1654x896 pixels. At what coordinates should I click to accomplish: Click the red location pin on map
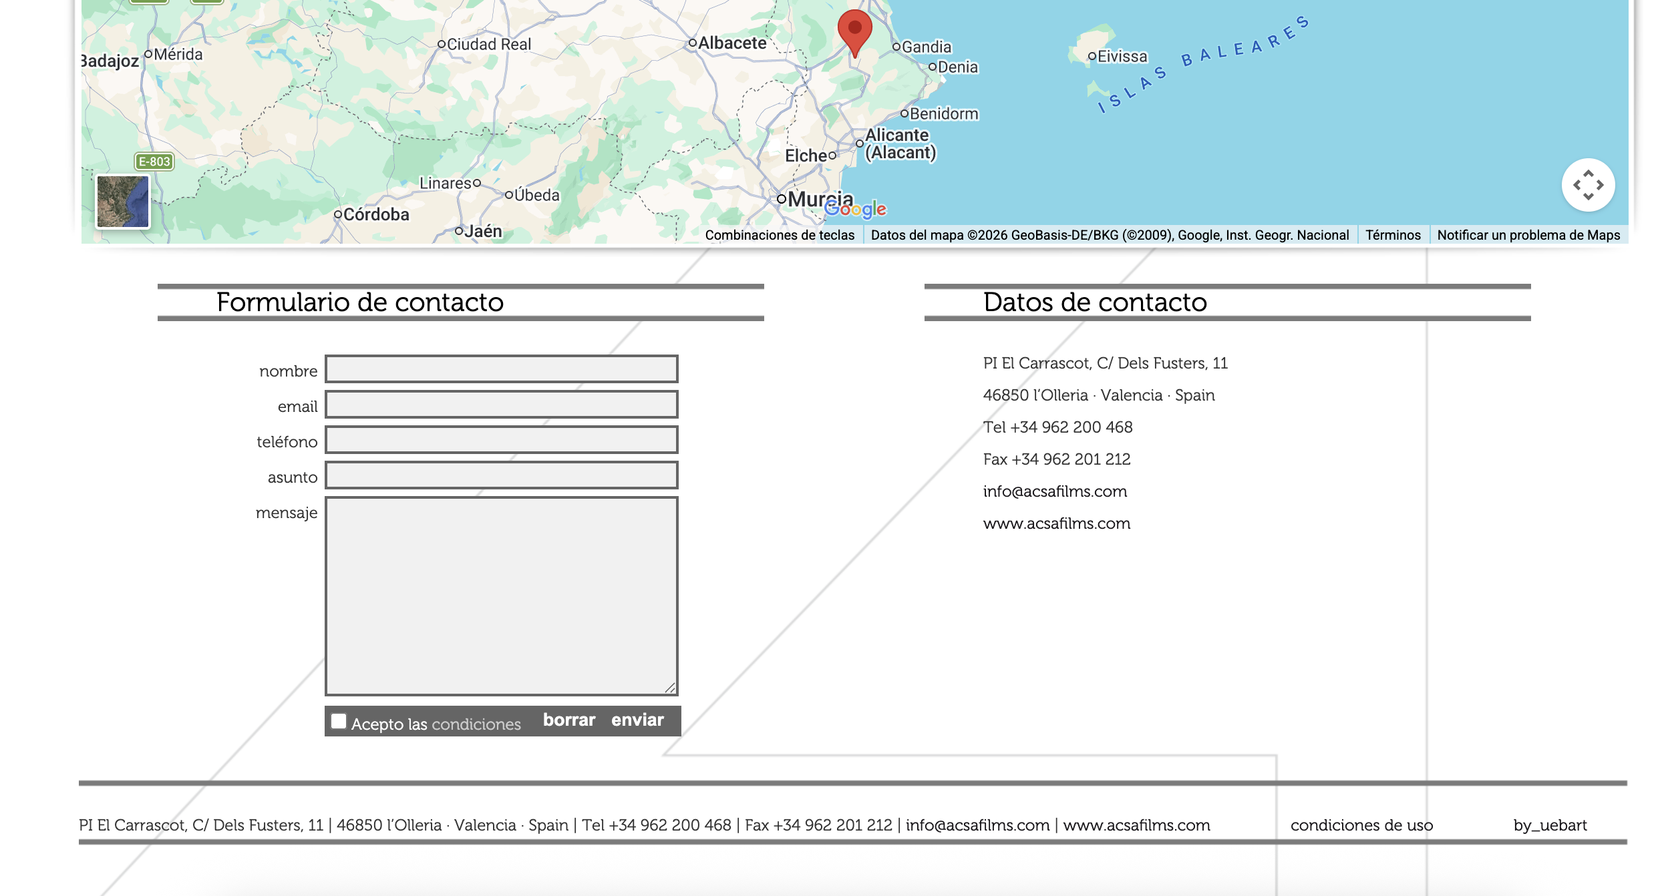(854, 30)
